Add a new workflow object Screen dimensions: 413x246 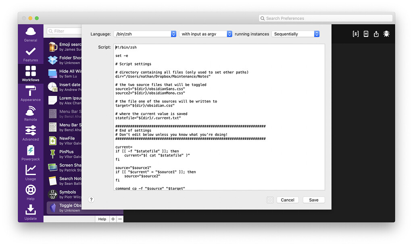pyautogui.click(x=366, y=34)
